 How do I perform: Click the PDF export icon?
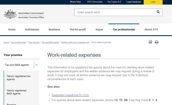(150, 42)
